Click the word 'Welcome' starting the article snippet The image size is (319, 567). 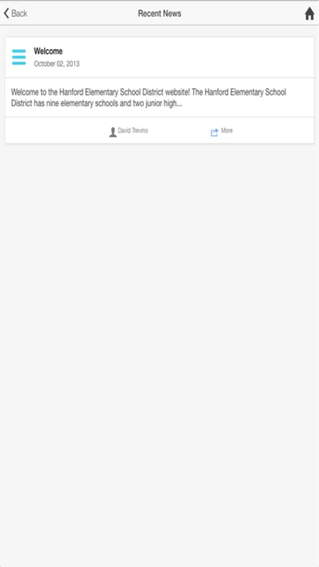(25, 92)
